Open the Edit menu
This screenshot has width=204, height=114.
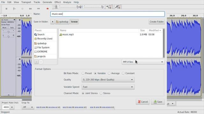point(9,2)
